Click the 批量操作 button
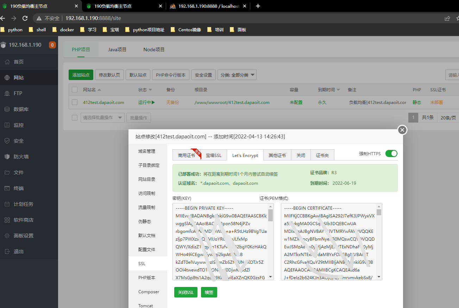This screenshot has width=459, height=308. click(x=139, y=118)
